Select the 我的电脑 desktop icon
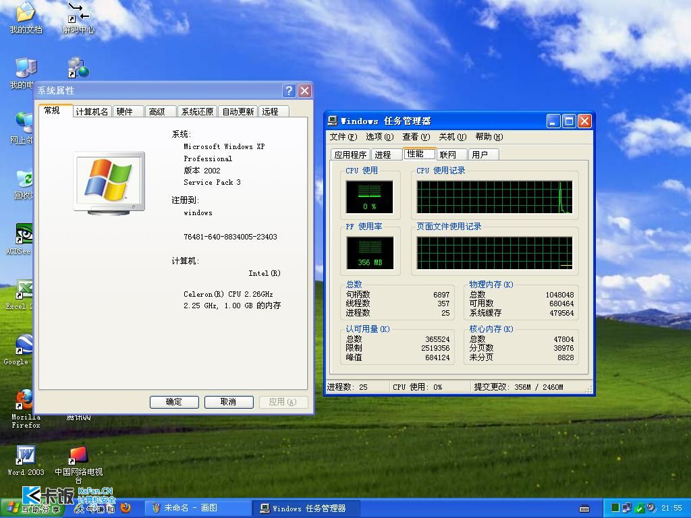The height and width of the screenshot is (518, 691). pyautogui.click(x=21, y=73)
